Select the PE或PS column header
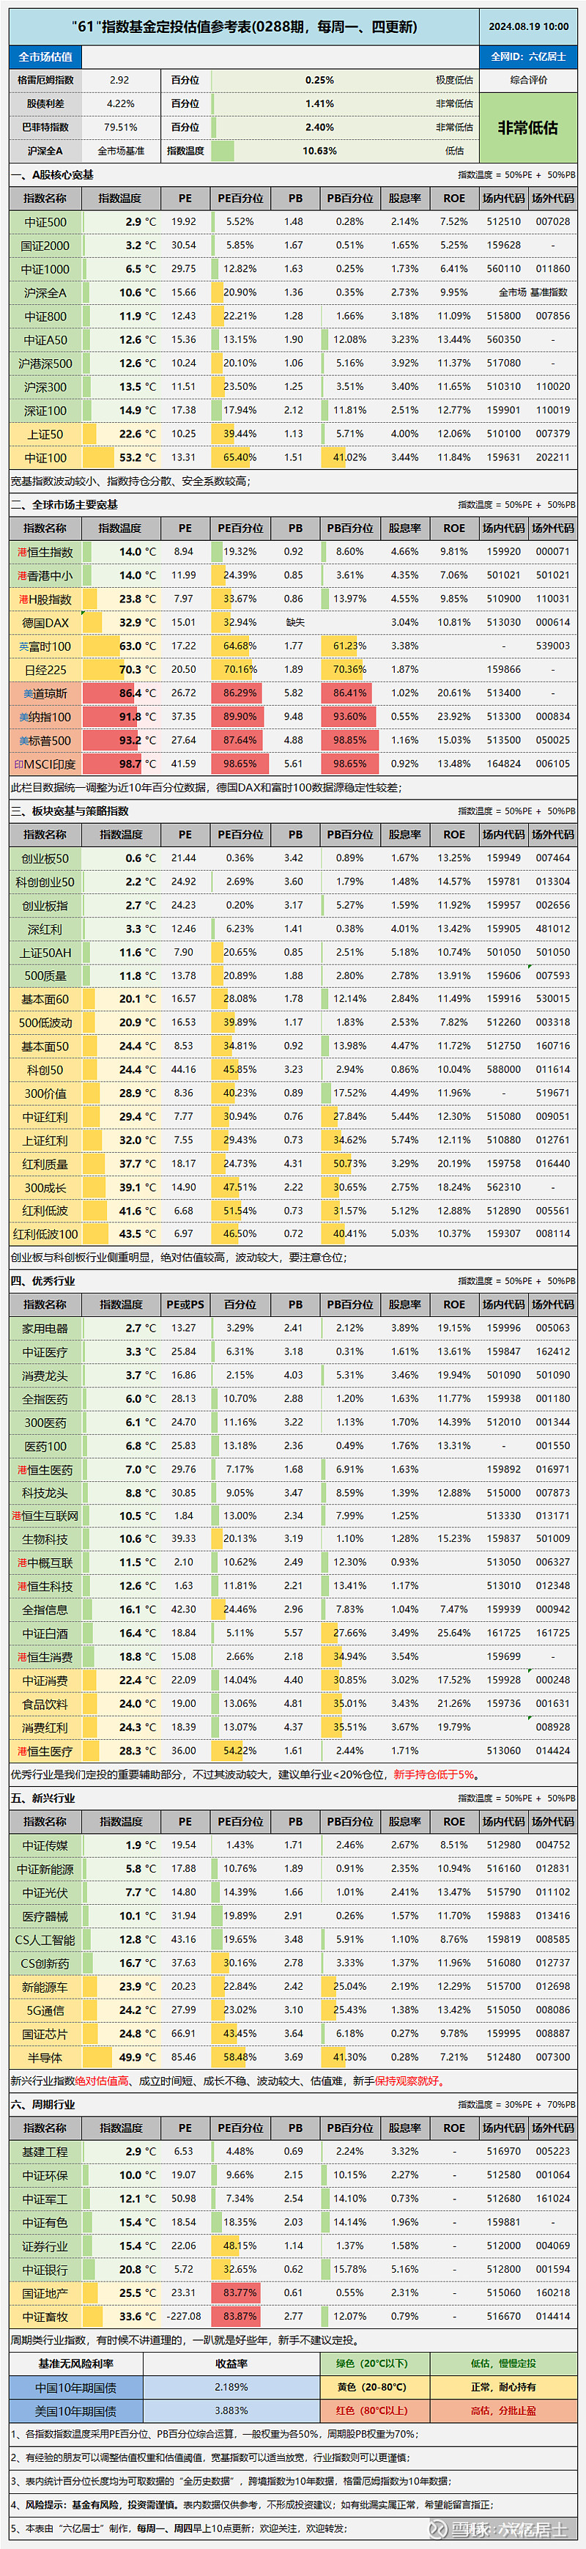 point(185,1305)
